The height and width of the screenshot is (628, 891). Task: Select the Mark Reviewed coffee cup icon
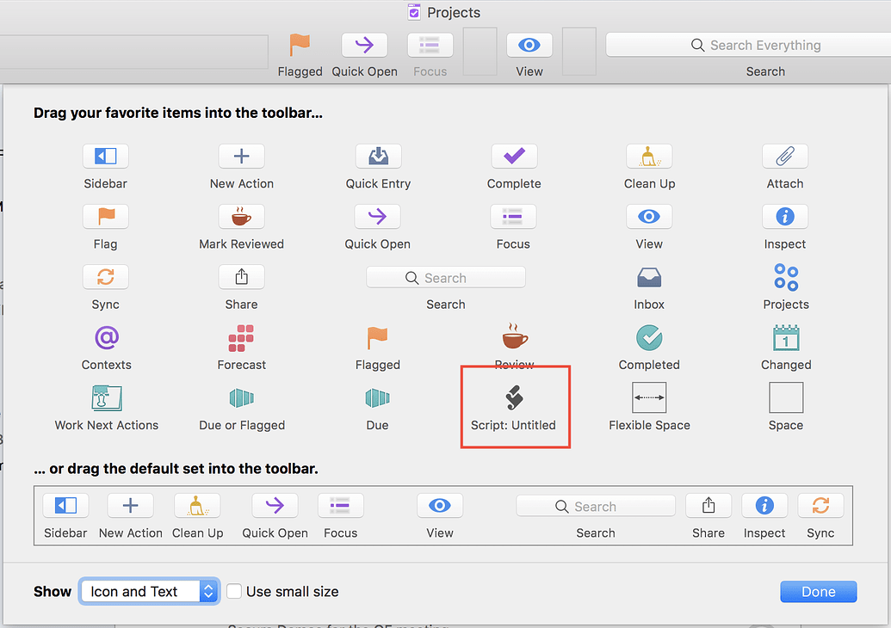[241, 216]
